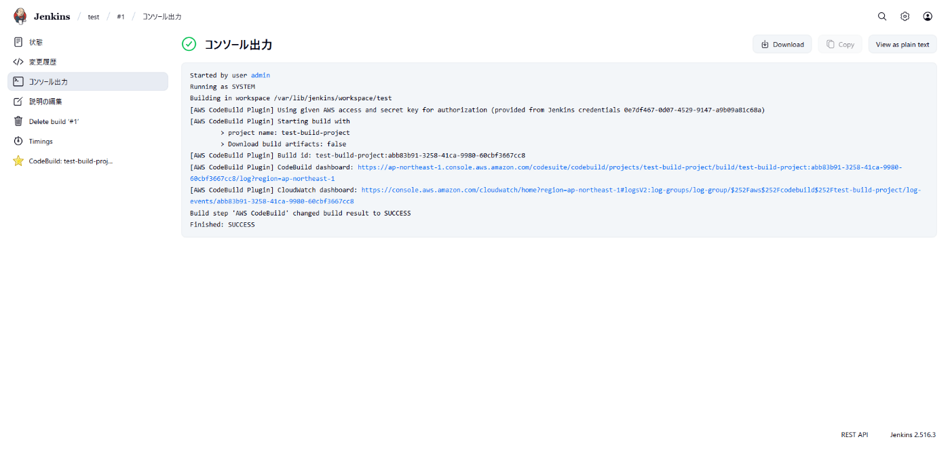Click the Build id line text
This screenshot has height=450, width=950.
click(x=358, y=155)
